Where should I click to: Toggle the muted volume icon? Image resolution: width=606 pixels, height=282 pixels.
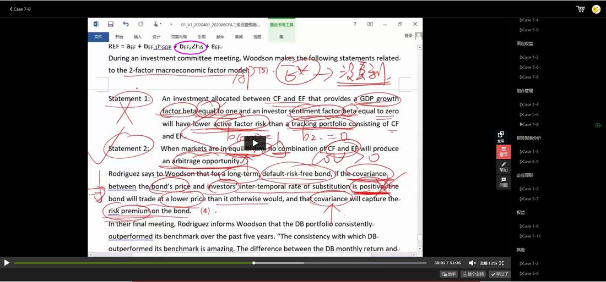[x=472, y=263]
